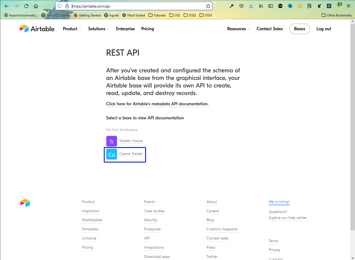Reload the page with the refresh icon
Image resolution: width=355 pixels, height=260 pixels.
point(26,6)
